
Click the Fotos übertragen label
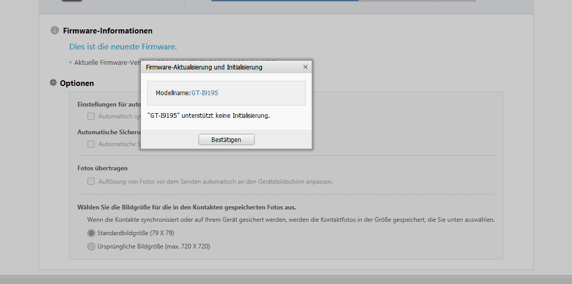point(102,168)
